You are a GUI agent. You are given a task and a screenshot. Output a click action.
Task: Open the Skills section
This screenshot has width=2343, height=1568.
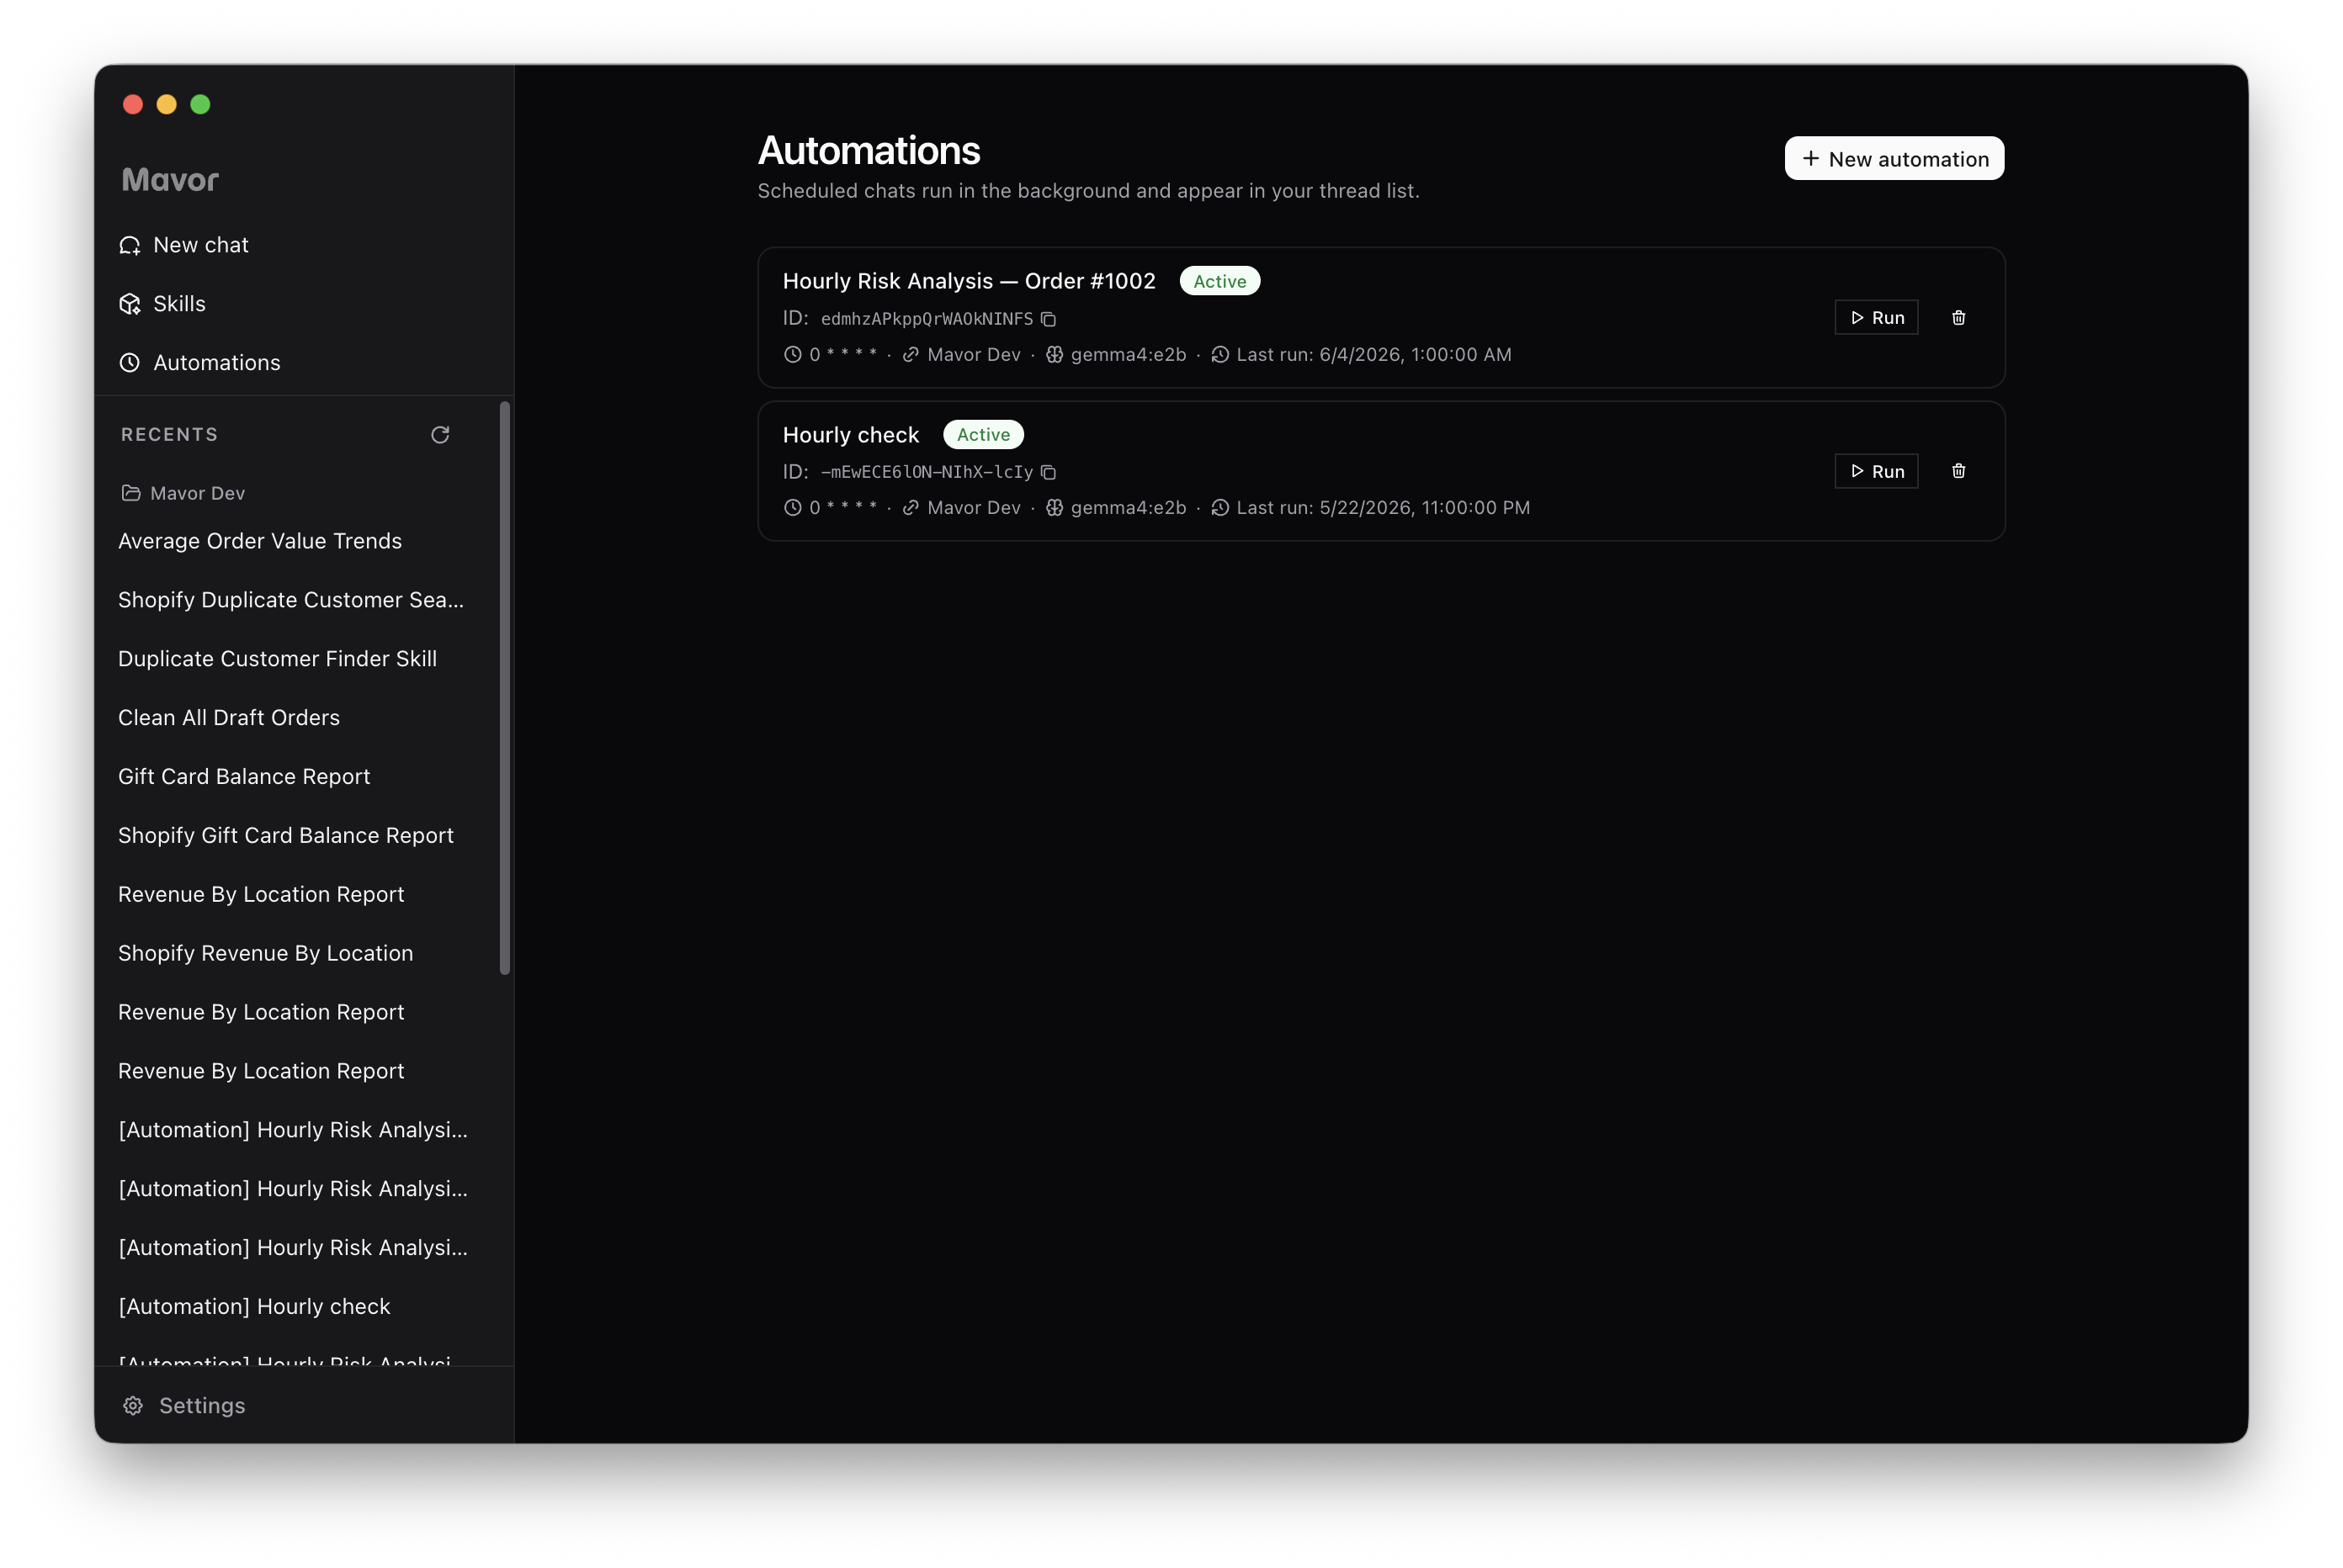[x=162, y=304]
